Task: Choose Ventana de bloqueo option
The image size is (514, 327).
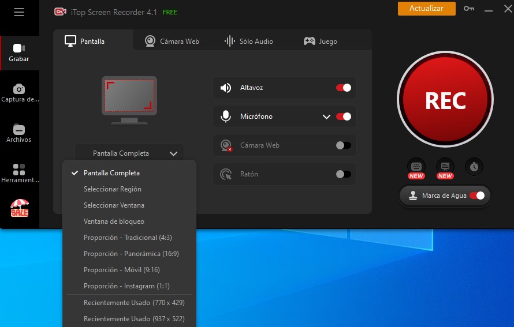Action: pos(129,221)
